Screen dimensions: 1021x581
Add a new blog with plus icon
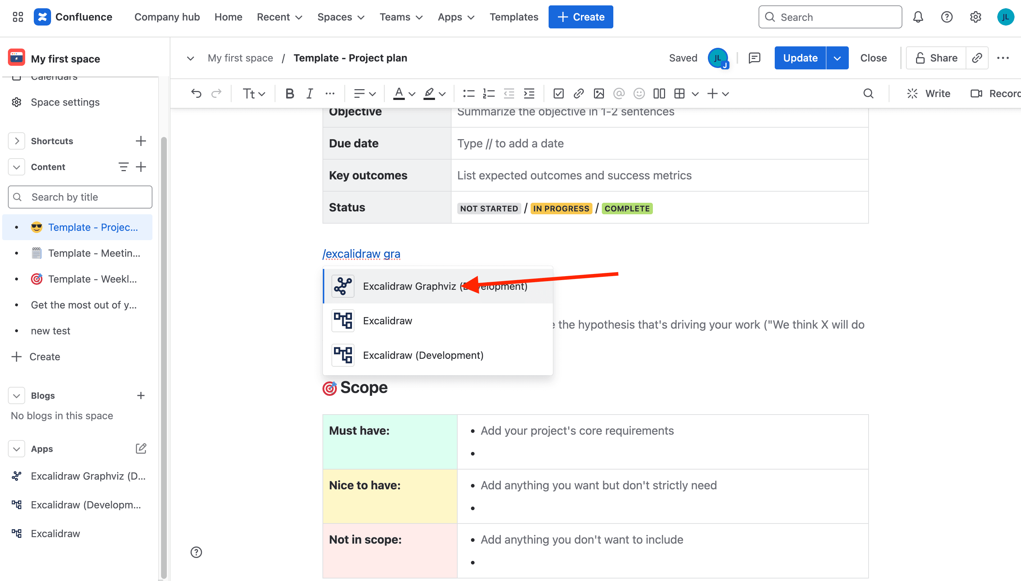tap(141, 395)
